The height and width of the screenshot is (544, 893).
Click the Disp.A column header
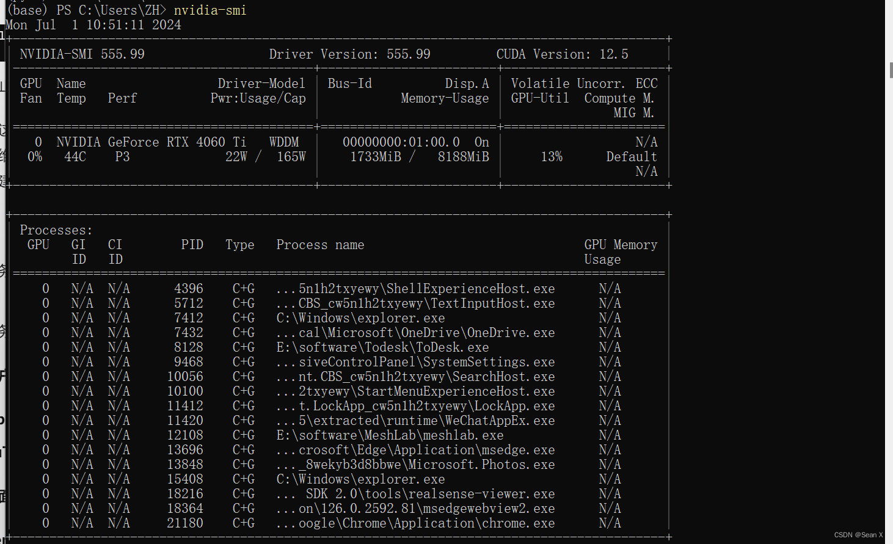pos(467,84)
